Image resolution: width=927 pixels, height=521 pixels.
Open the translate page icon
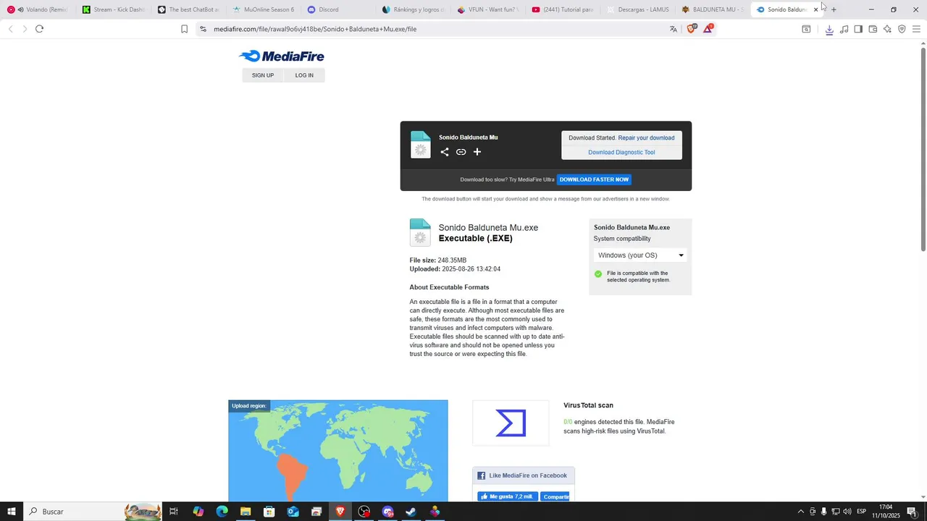pyautogui.click(x=674, y=29)
